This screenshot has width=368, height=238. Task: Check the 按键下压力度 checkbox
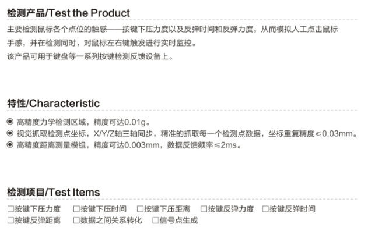click(10, 208)
